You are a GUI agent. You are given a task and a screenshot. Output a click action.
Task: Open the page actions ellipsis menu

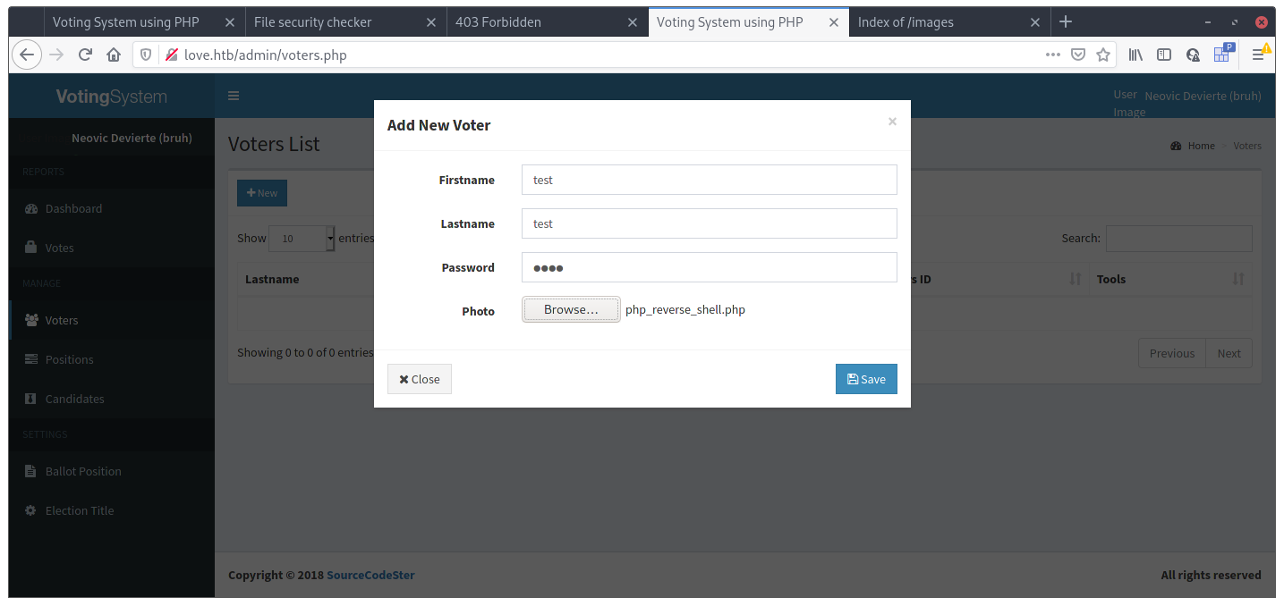pos(1053,55)
